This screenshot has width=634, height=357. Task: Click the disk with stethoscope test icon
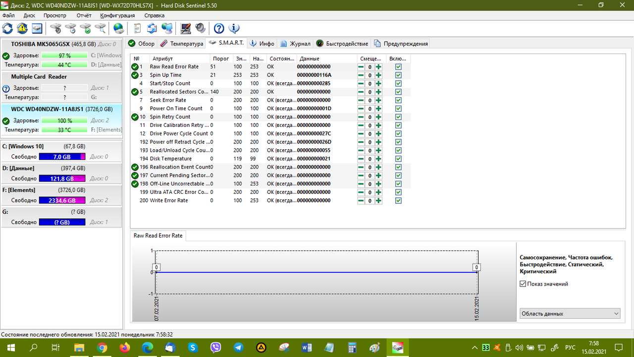(55, 28)
